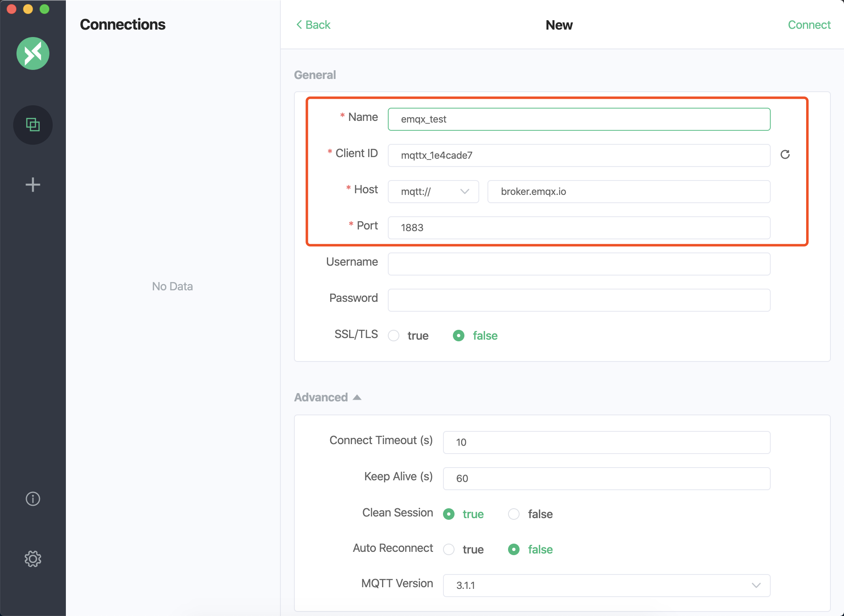Open the Settings gear icon
This screenshot has height=616, width=844.
[33, 559]
